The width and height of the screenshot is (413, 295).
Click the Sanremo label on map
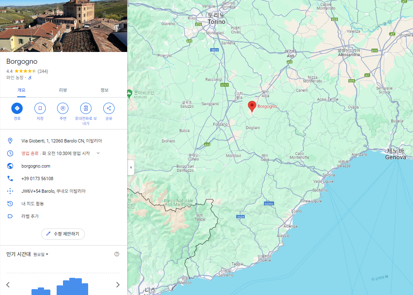(226, 273)
